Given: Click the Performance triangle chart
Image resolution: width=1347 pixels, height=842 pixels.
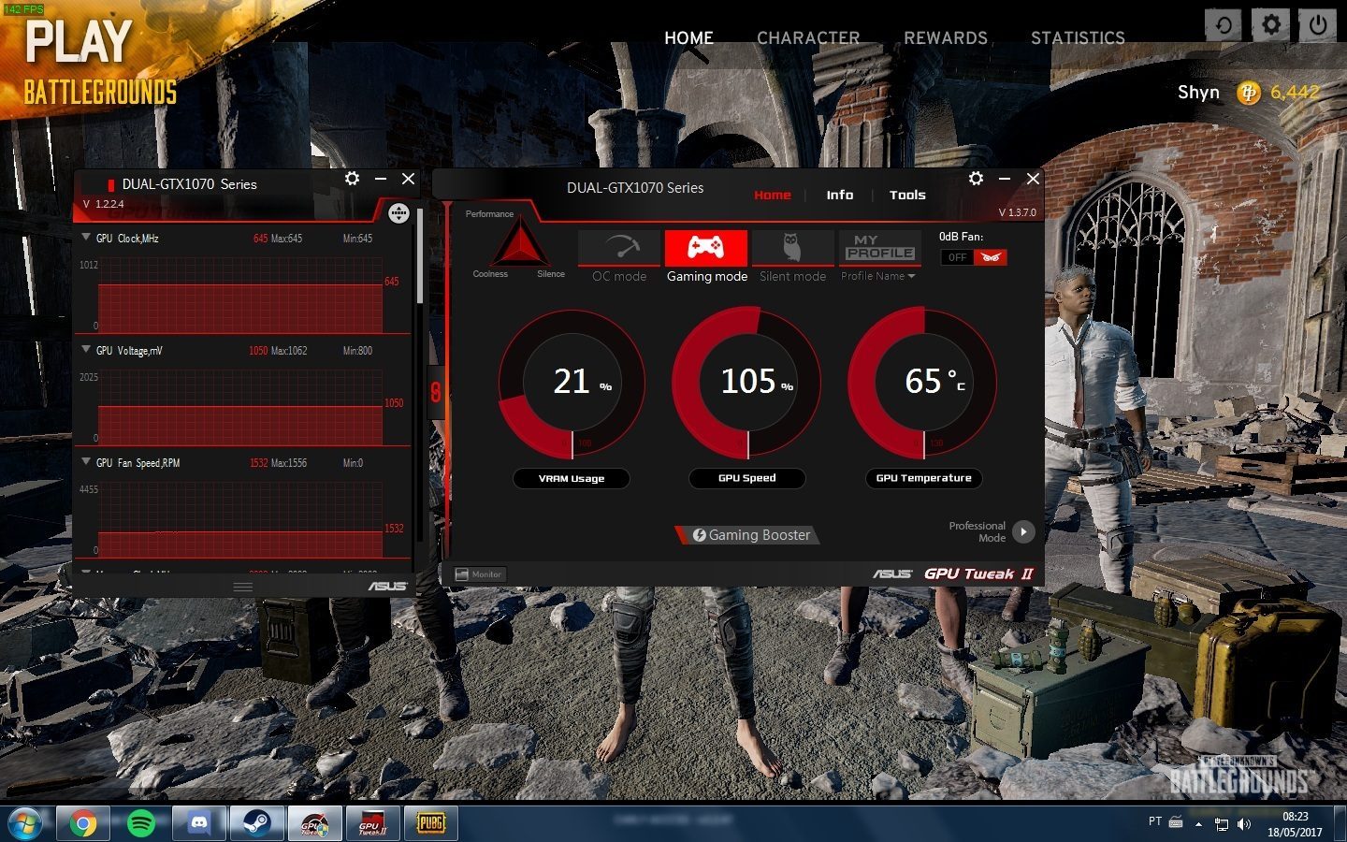Looking at the screenshot, I should (x=520, y=245).
